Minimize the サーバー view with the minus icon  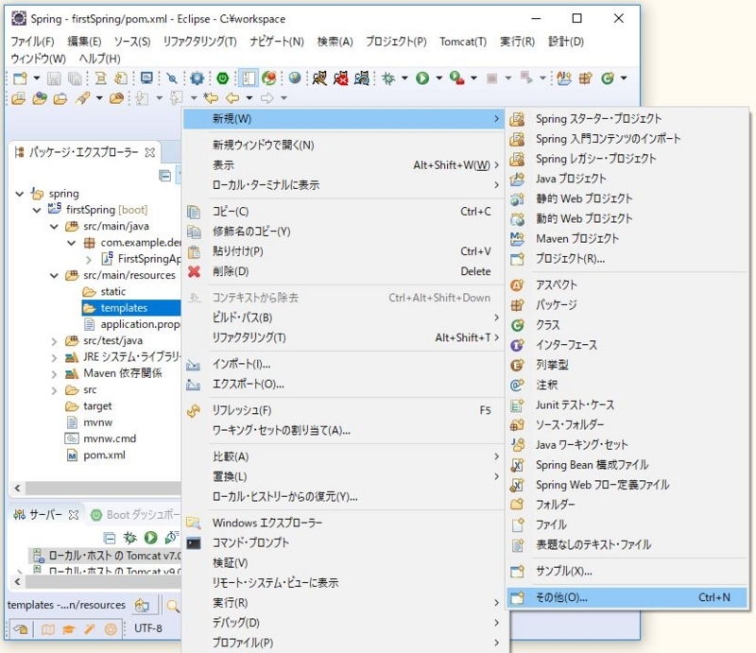[x=110, y=536]
